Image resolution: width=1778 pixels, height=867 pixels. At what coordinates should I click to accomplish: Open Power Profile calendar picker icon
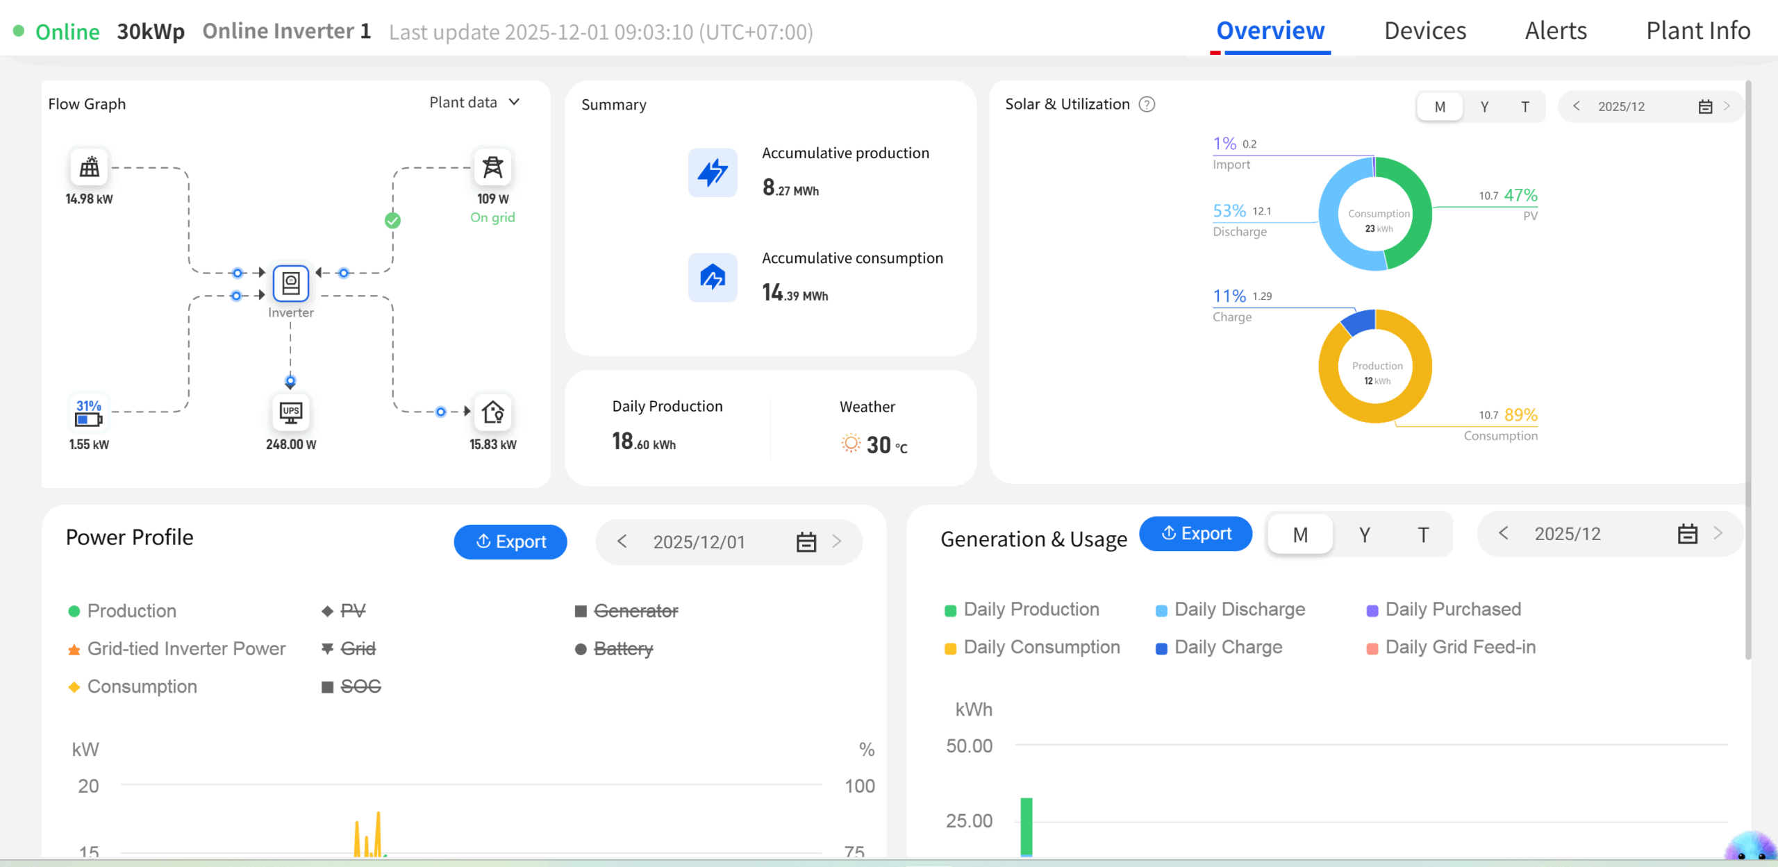(806, 542)
